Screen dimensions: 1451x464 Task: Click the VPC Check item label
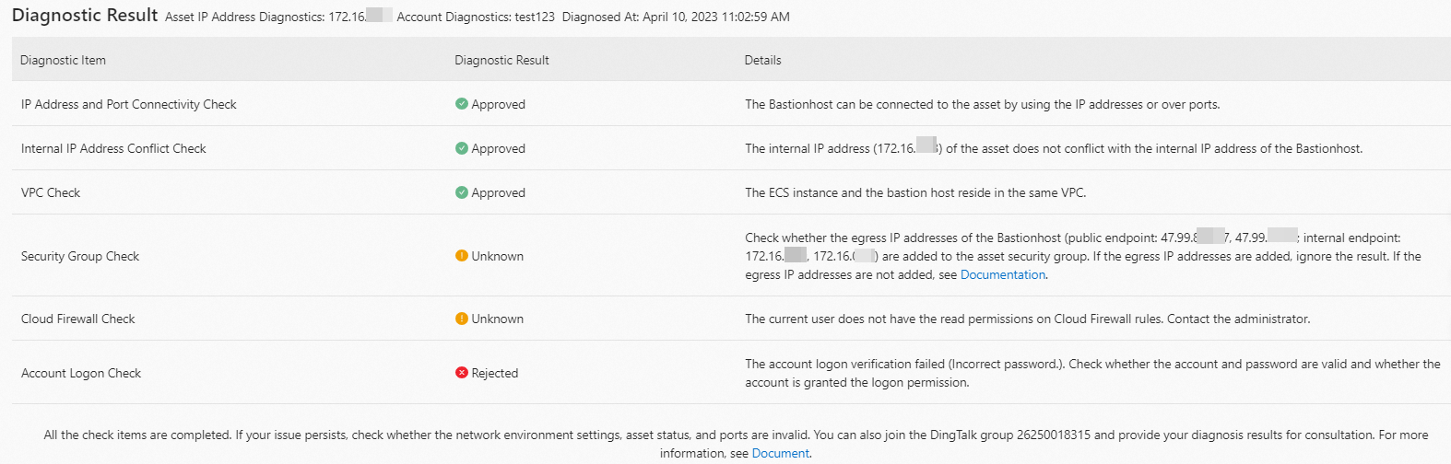(x=51, y=192)
